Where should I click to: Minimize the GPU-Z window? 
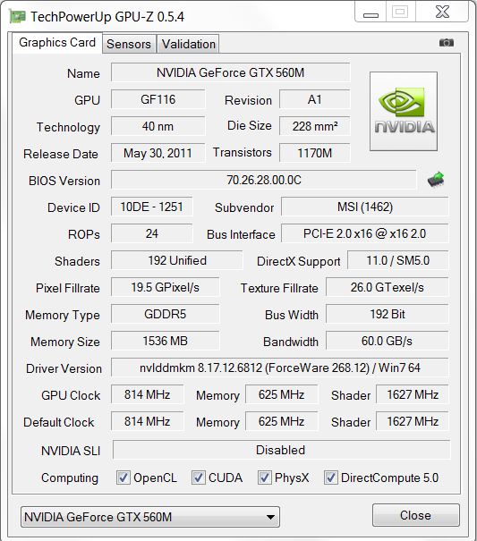tap(371, 13)
